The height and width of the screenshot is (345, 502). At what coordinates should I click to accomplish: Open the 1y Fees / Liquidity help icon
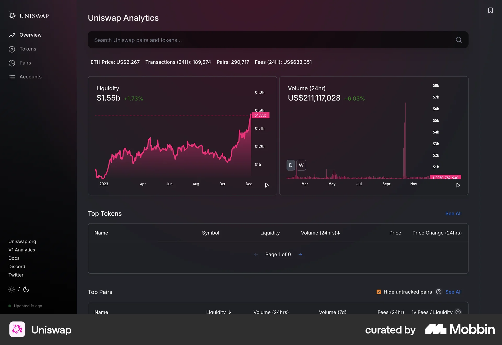458,312
